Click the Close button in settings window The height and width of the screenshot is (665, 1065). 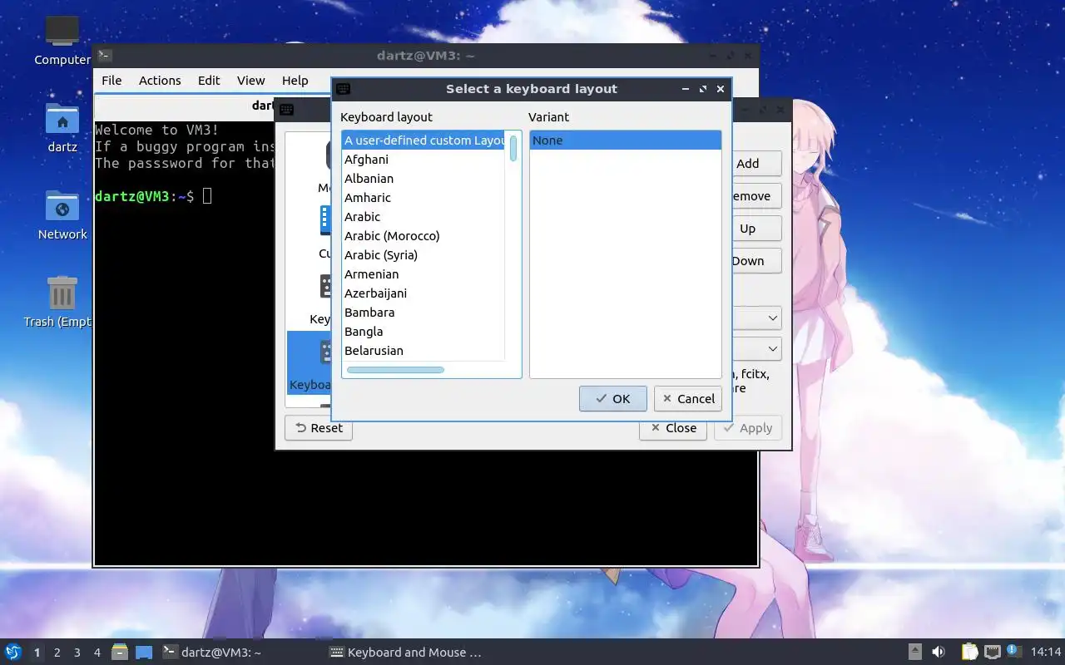673,428
